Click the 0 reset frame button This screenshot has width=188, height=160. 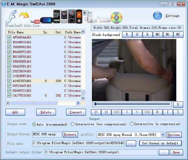157,112
